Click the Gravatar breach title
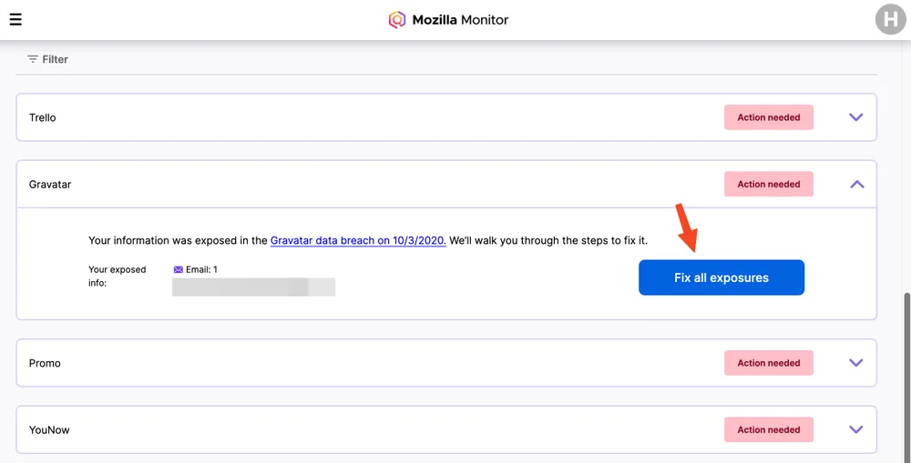The image size is (911, 463). 50,184
